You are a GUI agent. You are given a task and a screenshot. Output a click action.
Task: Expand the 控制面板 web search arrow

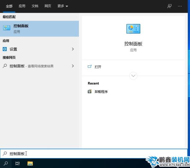pyautogui.click(x=73, y=66)
